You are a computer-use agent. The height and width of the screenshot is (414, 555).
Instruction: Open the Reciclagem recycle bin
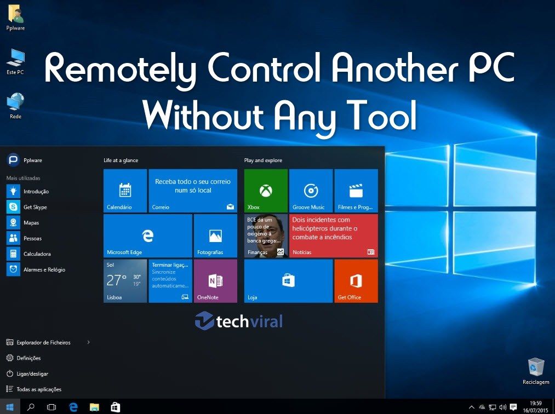(535, 371)
